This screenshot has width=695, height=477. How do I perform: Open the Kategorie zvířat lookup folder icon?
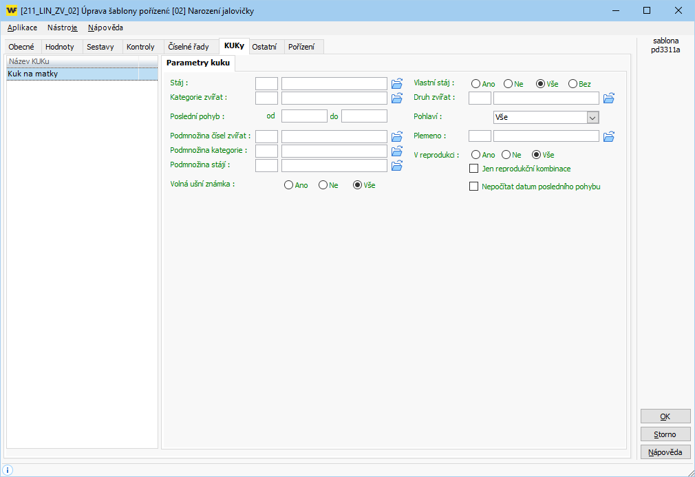[397, 98]
